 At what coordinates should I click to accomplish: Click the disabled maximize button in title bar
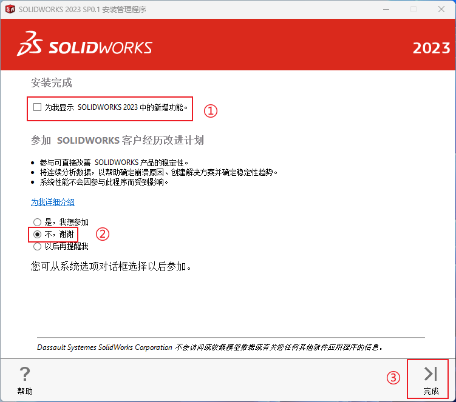(x=413, y=9)
